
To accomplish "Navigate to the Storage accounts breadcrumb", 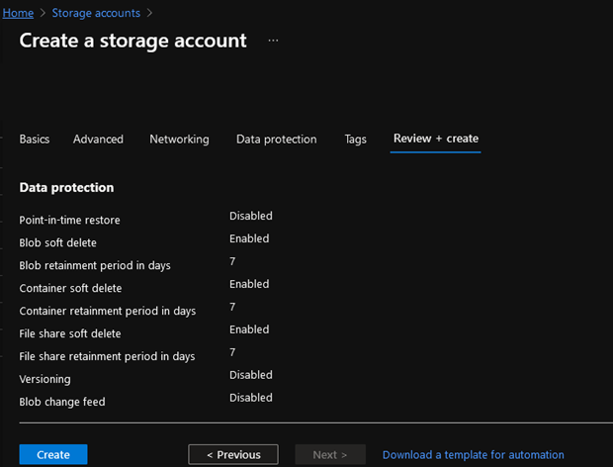I will (95, 13).
